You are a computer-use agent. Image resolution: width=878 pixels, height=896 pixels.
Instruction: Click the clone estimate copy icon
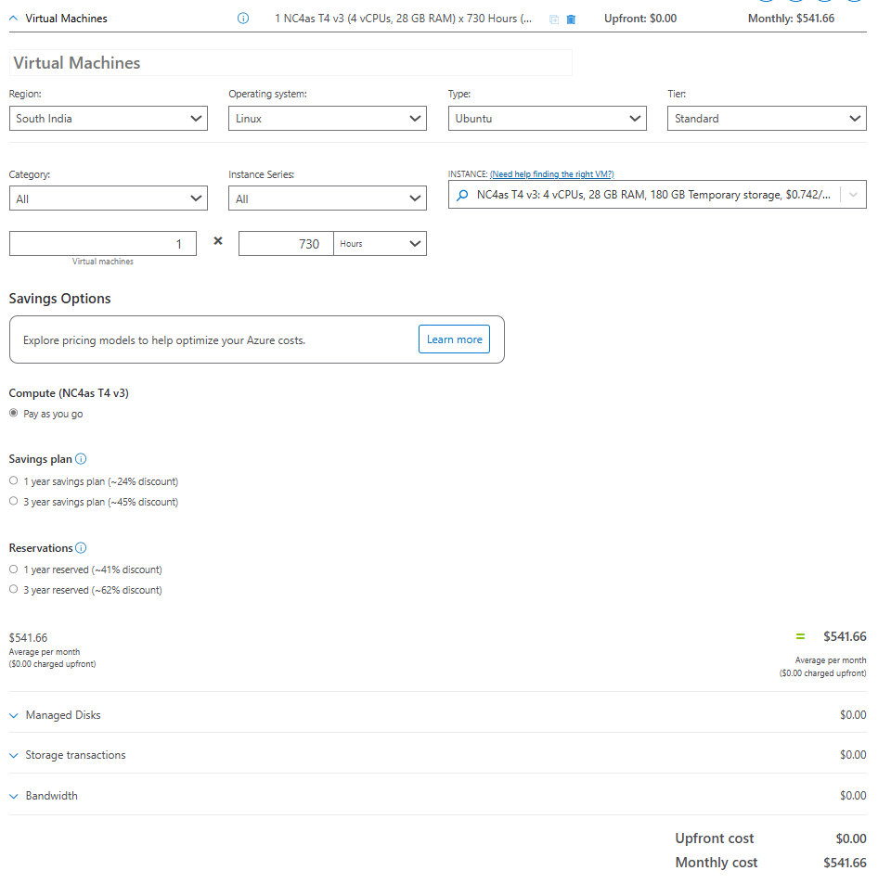554,19
